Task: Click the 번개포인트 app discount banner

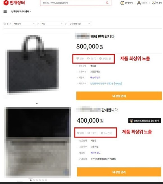Action: 145,121
